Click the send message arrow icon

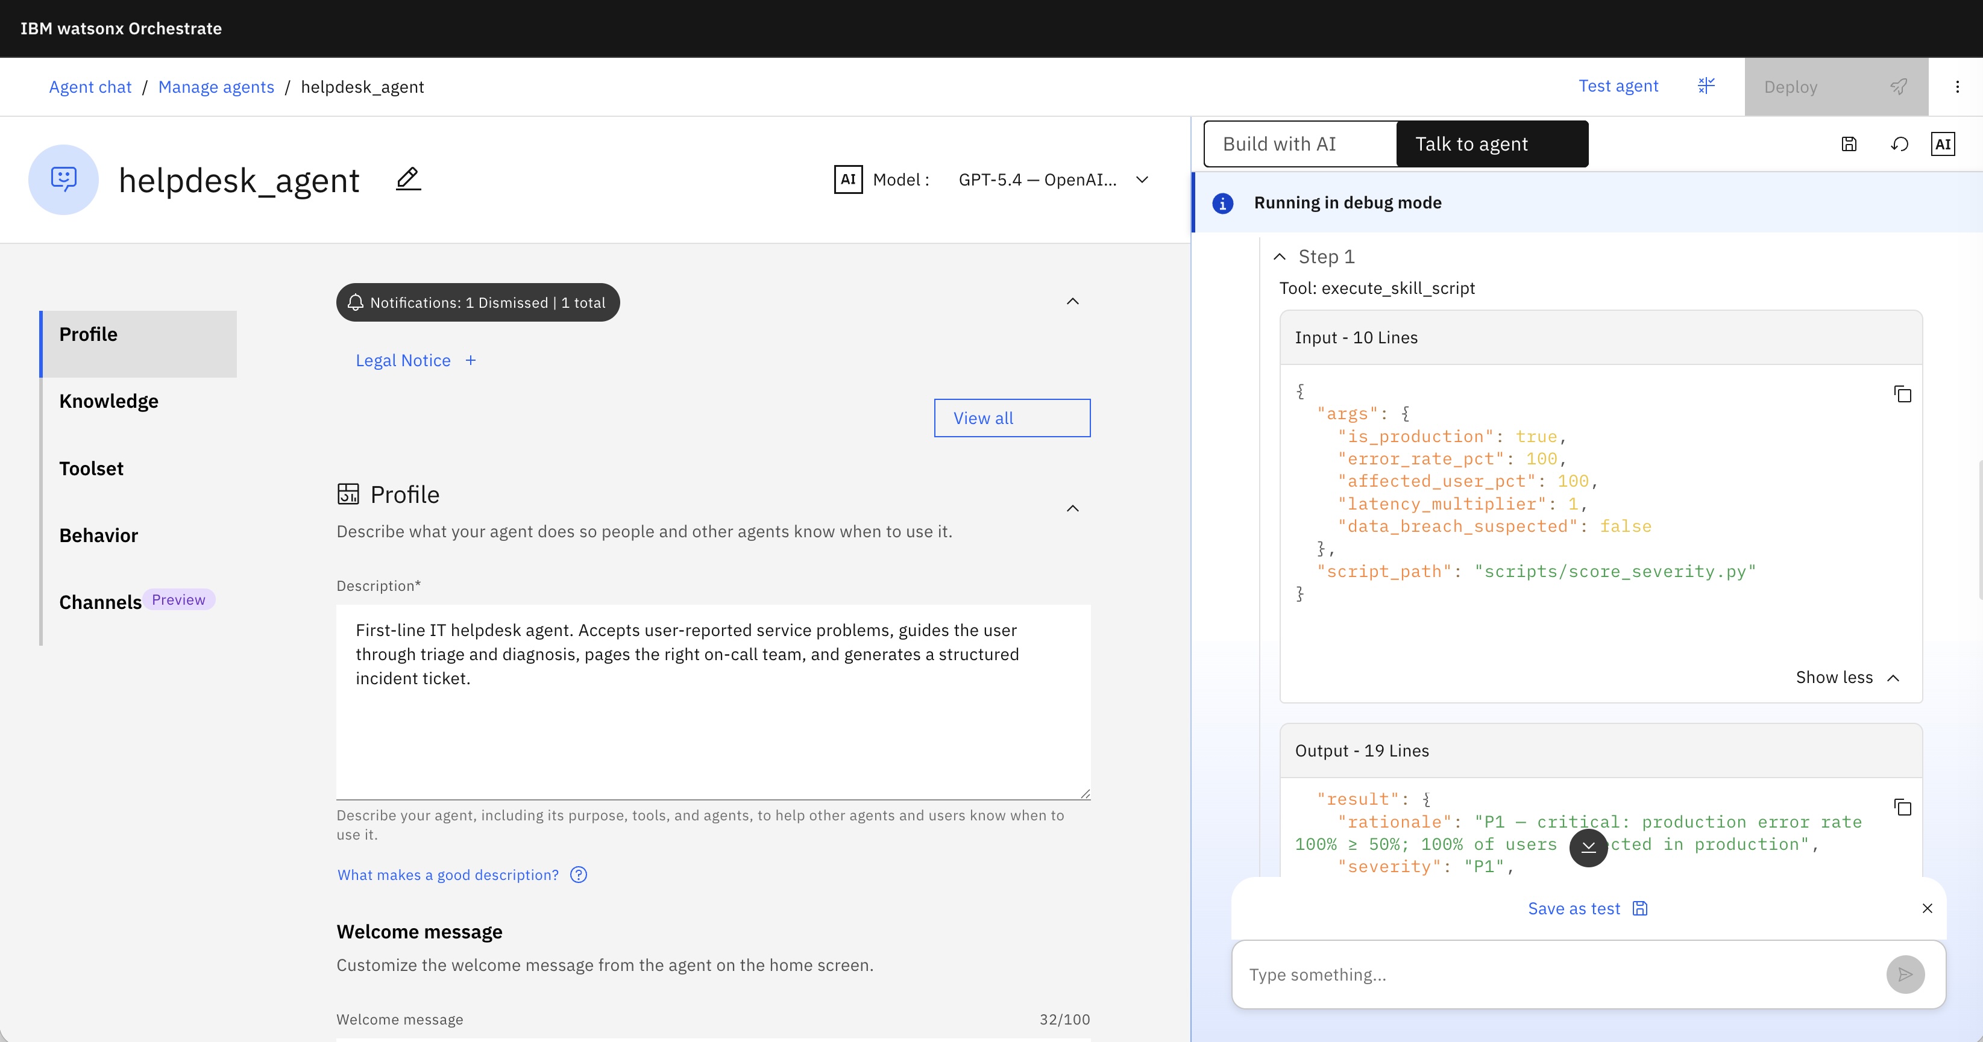[x=1905, y=975]
